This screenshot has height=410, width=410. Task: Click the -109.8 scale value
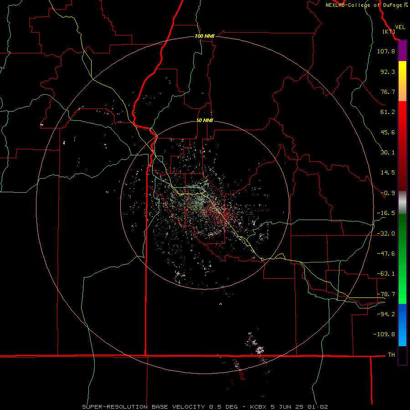384,334
